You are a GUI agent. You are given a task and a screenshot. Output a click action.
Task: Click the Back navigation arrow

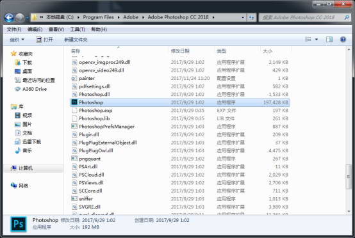9,17
